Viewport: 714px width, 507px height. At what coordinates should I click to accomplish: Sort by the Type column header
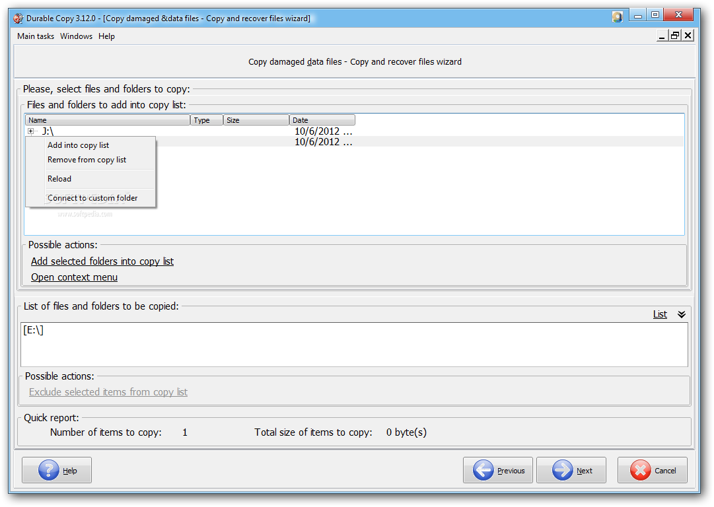pos(207,120)
